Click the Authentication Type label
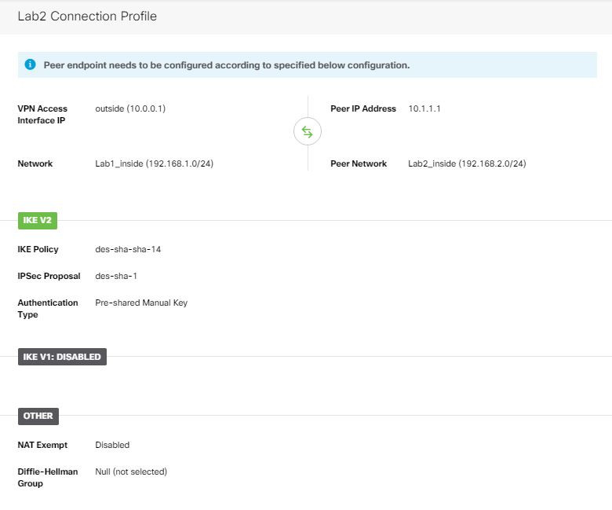Image resolution: width=612 pixels, height=510 pixels. click(48, 309)
